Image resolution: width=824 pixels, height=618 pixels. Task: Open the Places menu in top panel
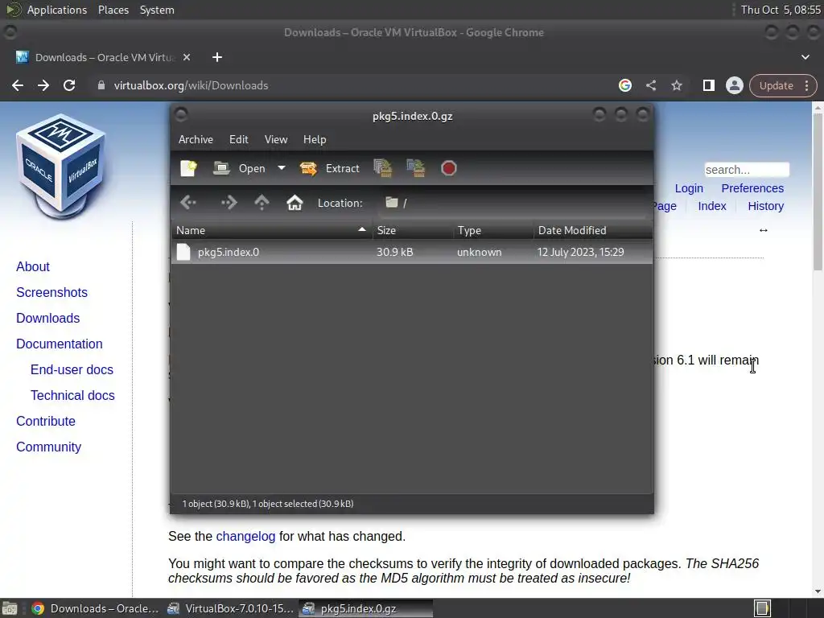113,10
